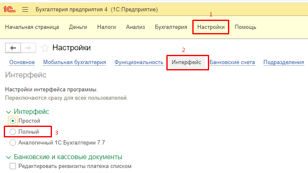This screenshot has height=173, width=308.
Task: Open the Банковские счета link
Action: click(x=232, y=62)
